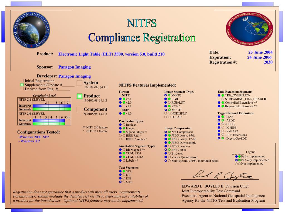The image size is (285, 214).
Task: Click the 'NITFS Features Implemented:' heading
Action: [148, 85]
